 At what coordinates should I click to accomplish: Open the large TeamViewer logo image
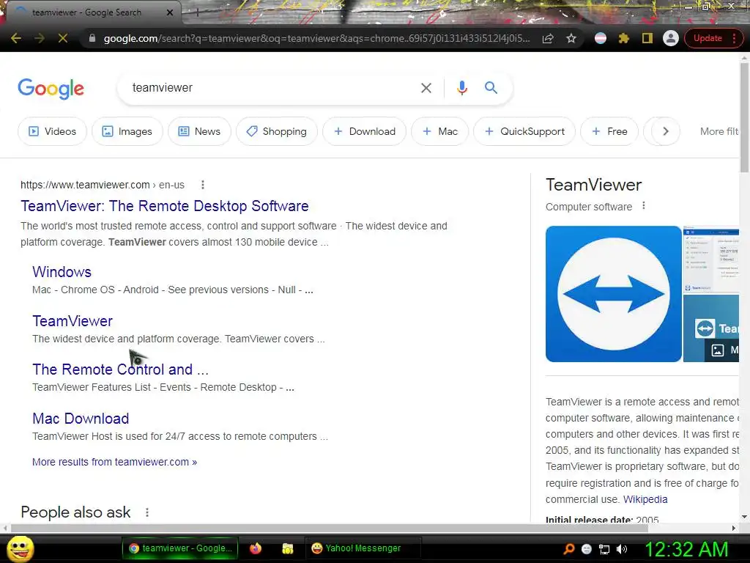click(x=614, y=294)
